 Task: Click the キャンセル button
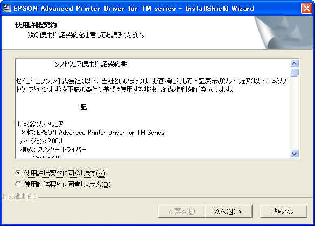(x=283, y=211)
